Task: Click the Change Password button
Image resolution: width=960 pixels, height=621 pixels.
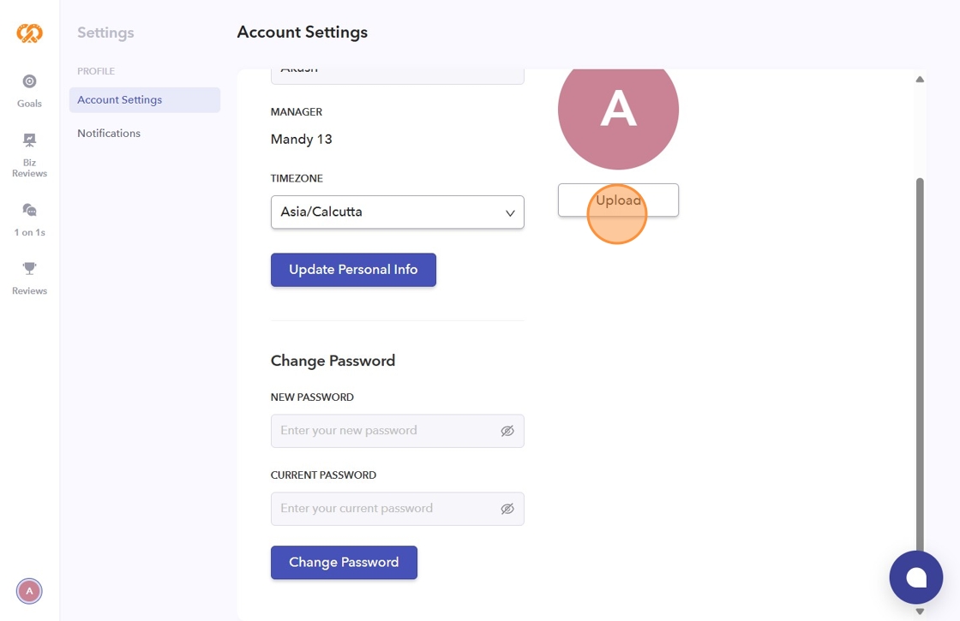Action: 344,563
